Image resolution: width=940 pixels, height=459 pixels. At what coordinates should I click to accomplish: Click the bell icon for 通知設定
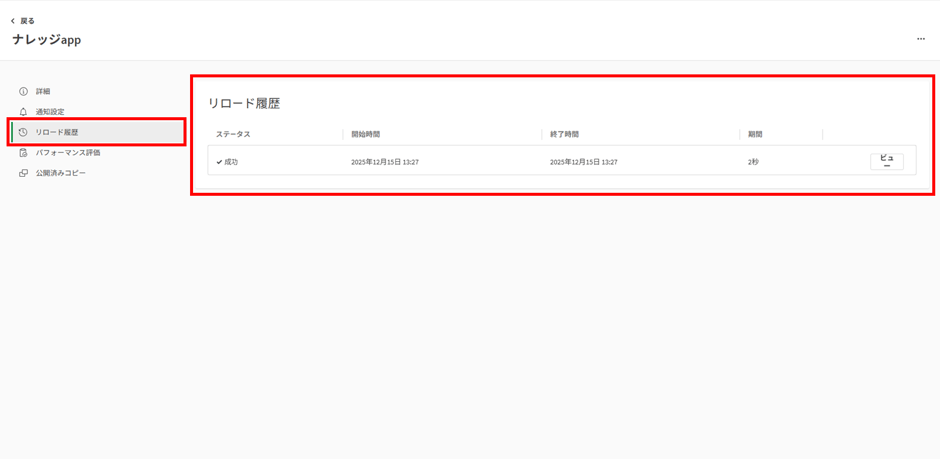[x=24, y=112]
